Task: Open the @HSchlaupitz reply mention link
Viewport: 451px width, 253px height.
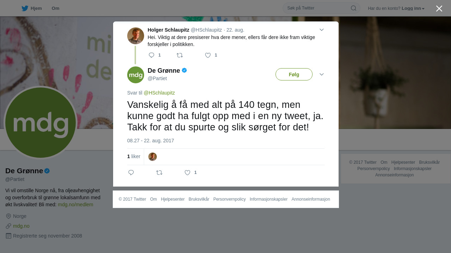Action: coord(159,93)
